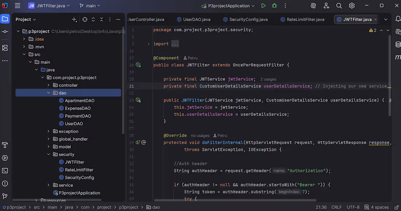Viewport: 401px width, 211px height.
Task: Open Code With Me add-user icon
Action: (326, 5)
